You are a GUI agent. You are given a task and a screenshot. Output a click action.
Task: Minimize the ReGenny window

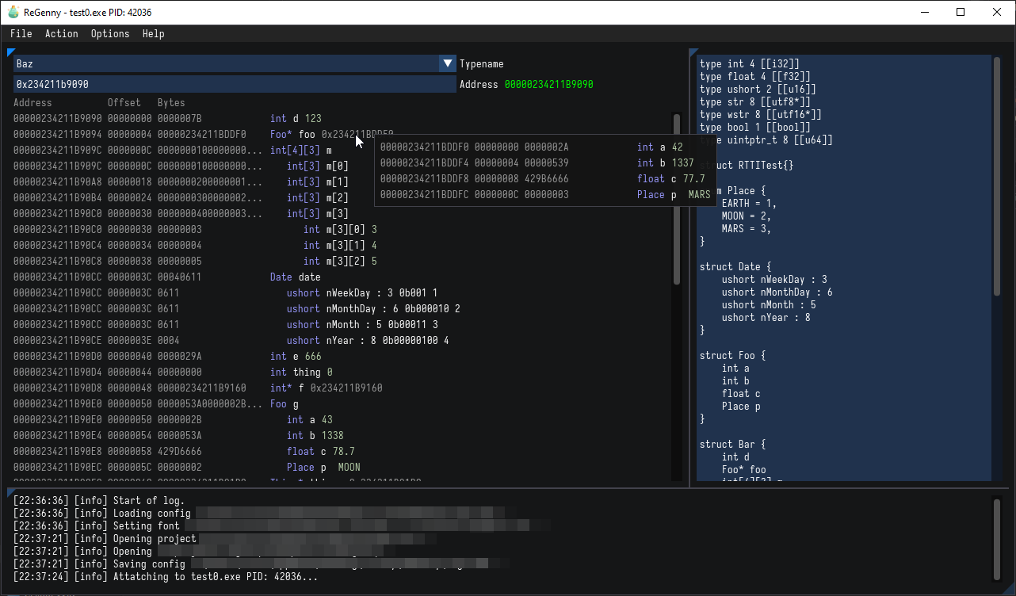[924, 12]
